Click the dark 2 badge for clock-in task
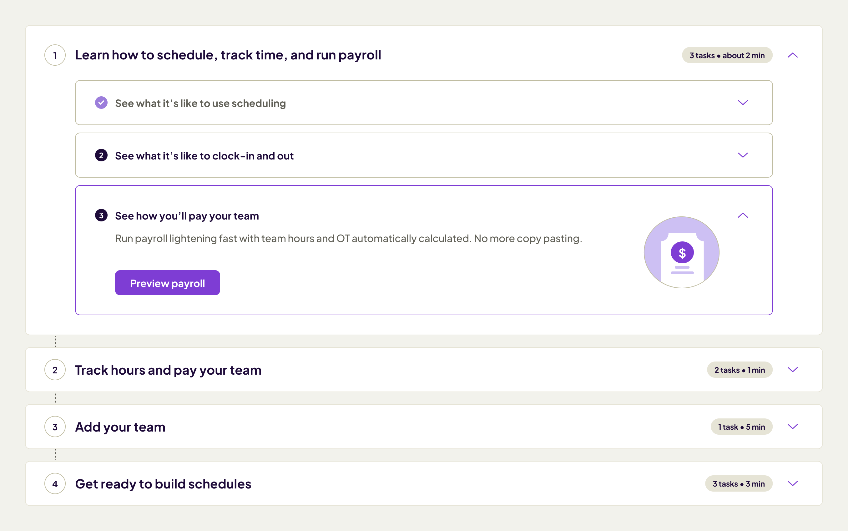Image resolution: width=848 pixels, height=531 pixels. (x=101, y=155)
